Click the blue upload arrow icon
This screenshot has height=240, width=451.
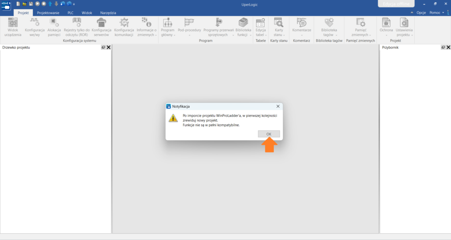click(50, 4)
